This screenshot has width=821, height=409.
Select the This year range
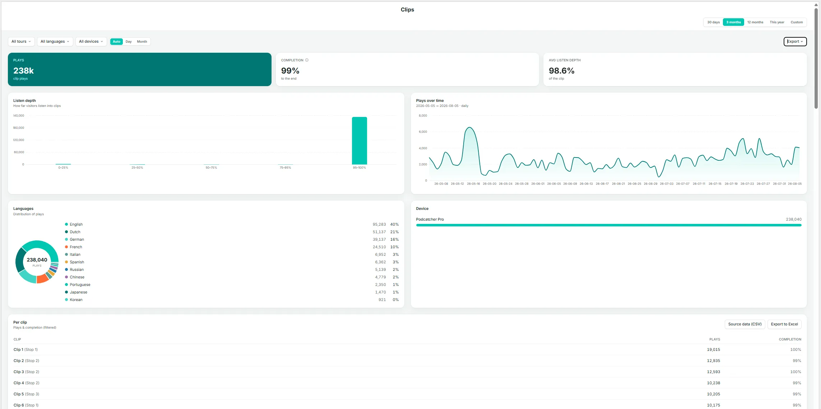pyautogui.click(x=777, y=22)
